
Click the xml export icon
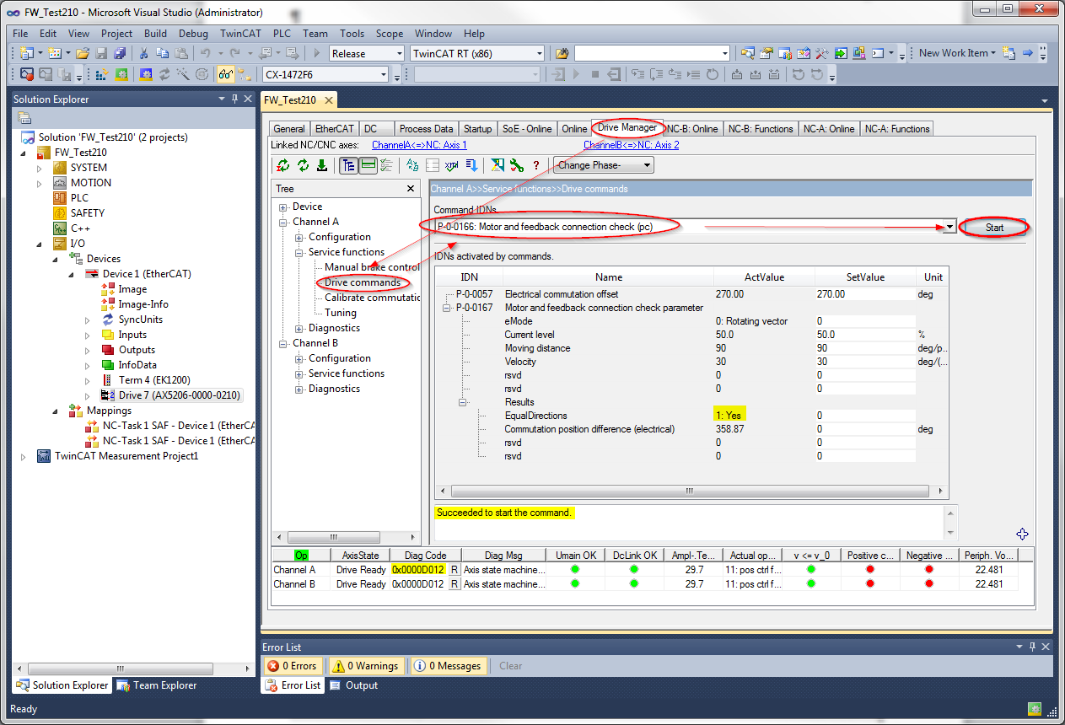pyautogui.click(x=452, y=165)
